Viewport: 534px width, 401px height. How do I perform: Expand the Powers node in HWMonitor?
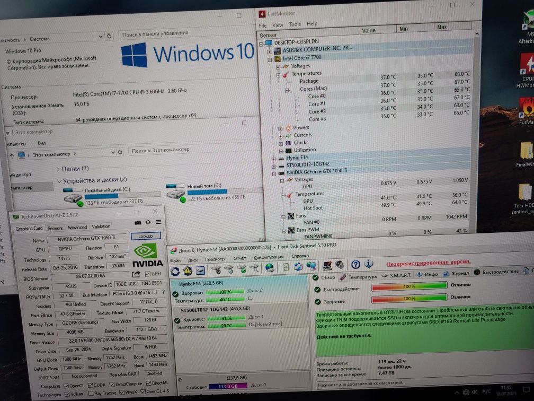click(280, 129)
